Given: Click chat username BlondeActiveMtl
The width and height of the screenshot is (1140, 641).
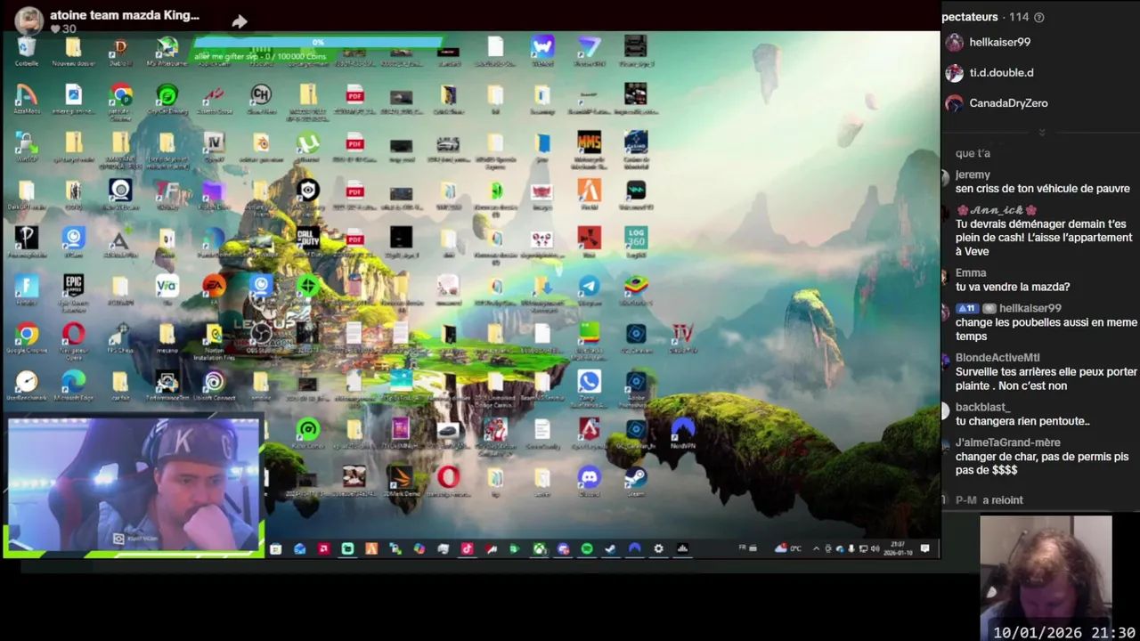Looking at the screenshot, I should click(x=997, y=358).
